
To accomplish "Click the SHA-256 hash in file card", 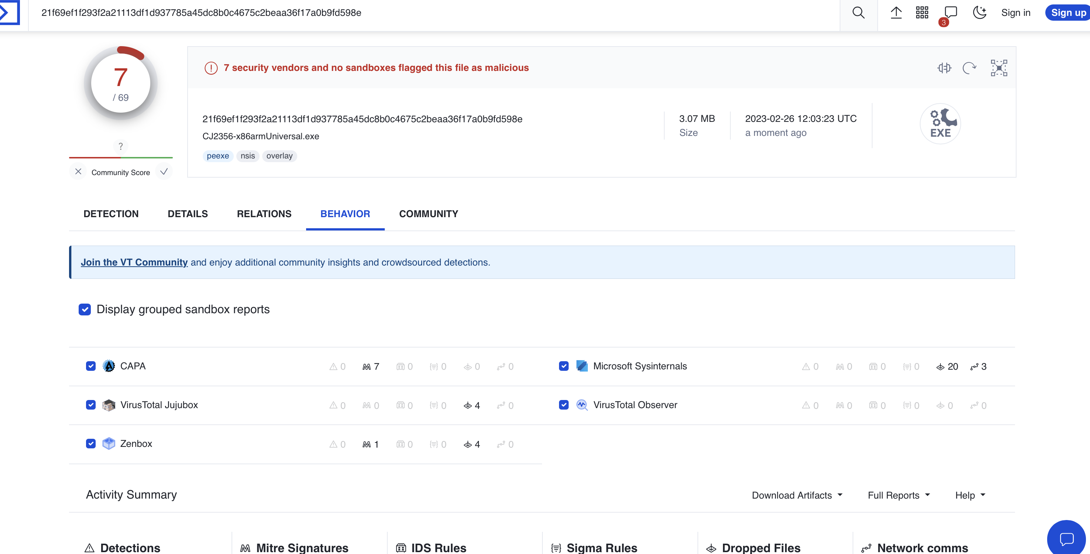I will click(362, 119).
